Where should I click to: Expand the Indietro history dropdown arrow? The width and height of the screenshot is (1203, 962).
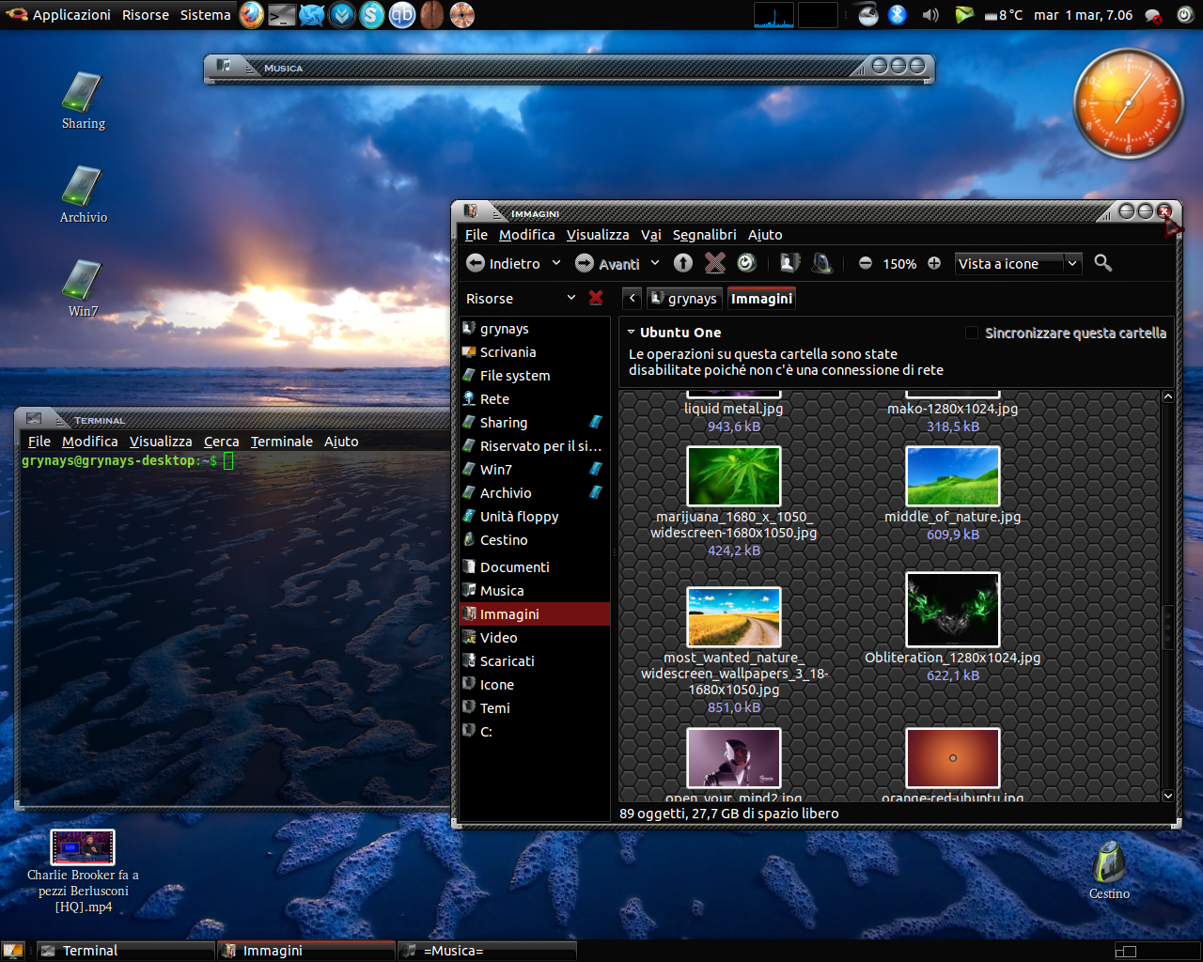pos(556,264)
